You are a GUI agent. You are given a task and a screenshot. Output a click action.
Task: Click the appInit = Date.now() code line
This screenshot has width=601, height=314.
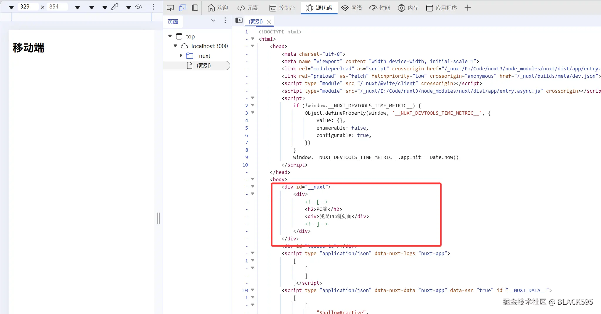376,157
